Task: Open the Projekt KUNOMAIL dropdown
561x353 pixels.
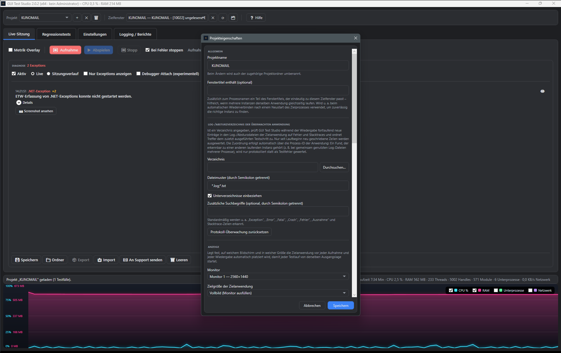Action: [x=45, y=18]
